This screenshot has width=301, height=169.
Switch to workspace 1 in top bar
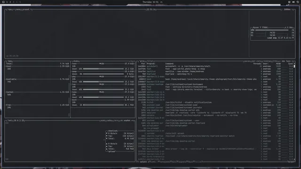[7, 2]
